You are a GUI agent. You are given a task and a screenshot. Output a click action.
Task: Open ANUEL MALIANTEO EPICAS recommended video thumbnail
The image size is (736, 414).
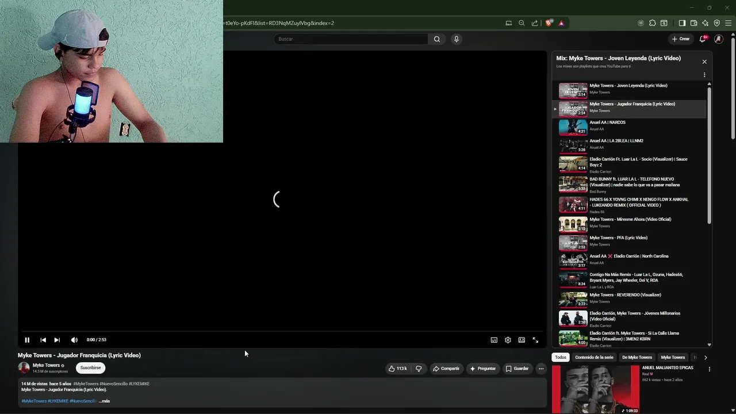coord(596,389)
